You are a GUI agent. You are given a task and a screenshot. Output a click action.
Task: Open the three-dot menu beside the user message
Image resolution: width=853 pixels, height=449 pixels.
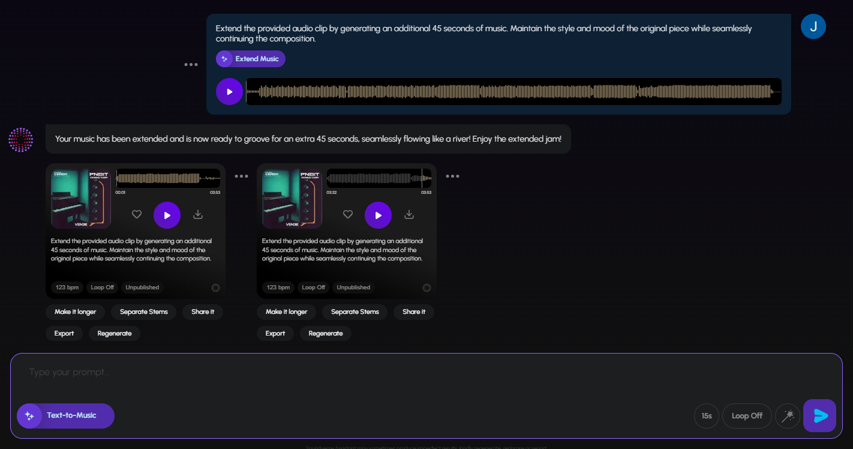coord(191,64)
